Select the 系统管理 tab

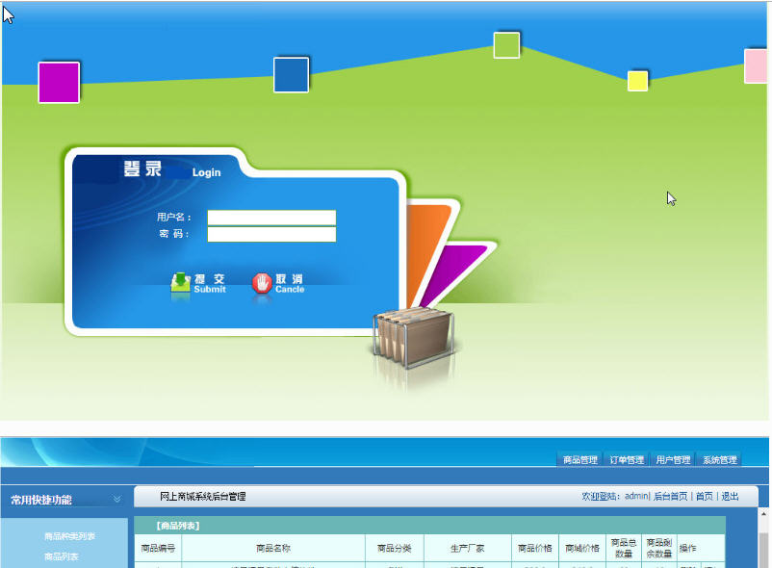pos(719,460)
